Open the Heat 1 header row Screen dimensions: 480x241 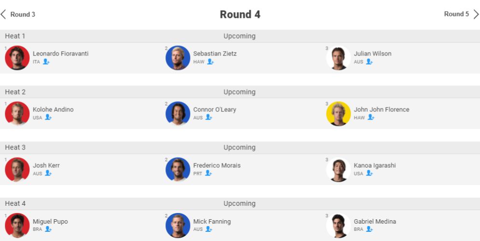click(240, 36)
